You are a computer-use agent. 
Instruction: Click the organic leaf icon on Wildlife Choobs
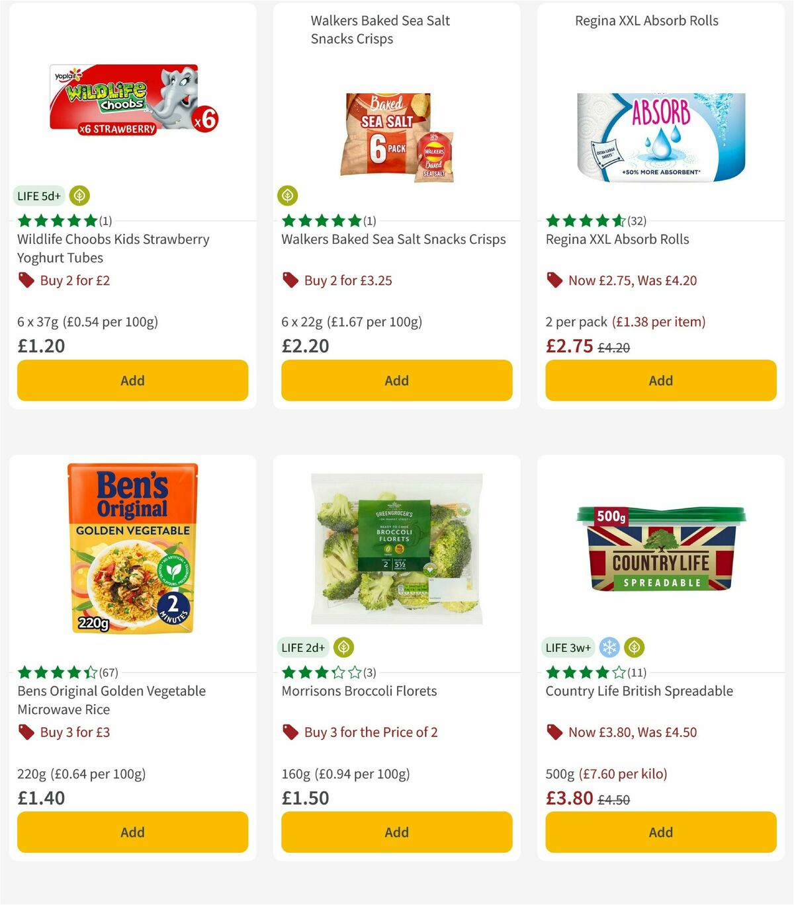79,196
